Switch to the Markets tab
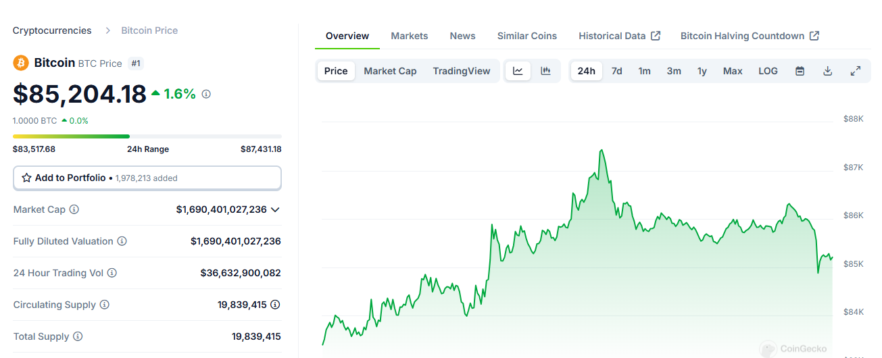Viewport: 882px width, 358px height. click(x=410, y=36)
